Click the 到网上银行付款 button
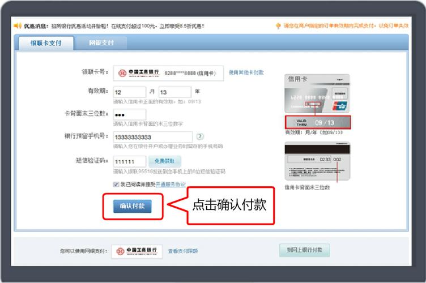The width and height of the screenshot is (426, 283). coord(305,250)
